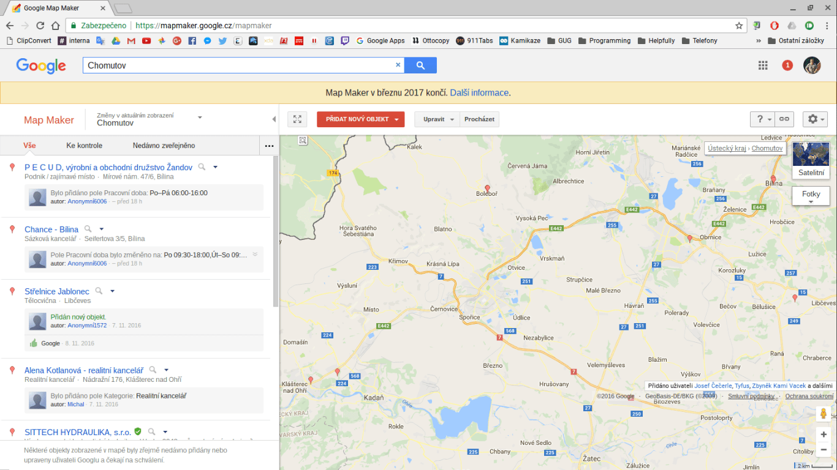The image size is (837, 470).
Task: Bookmark this page with star
Action: [739, 26]
